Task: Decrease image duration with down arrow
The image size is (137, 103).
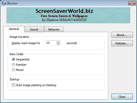Action: [58, 44]
